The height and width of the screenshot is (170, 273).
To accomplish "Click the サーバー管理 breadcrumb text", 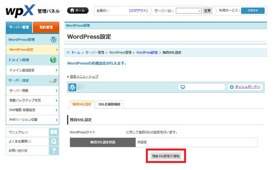I will [x=94, y=53].
